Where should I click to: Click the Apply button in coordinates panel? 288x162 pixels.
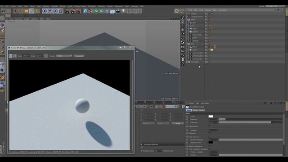(x=178, y=123)
